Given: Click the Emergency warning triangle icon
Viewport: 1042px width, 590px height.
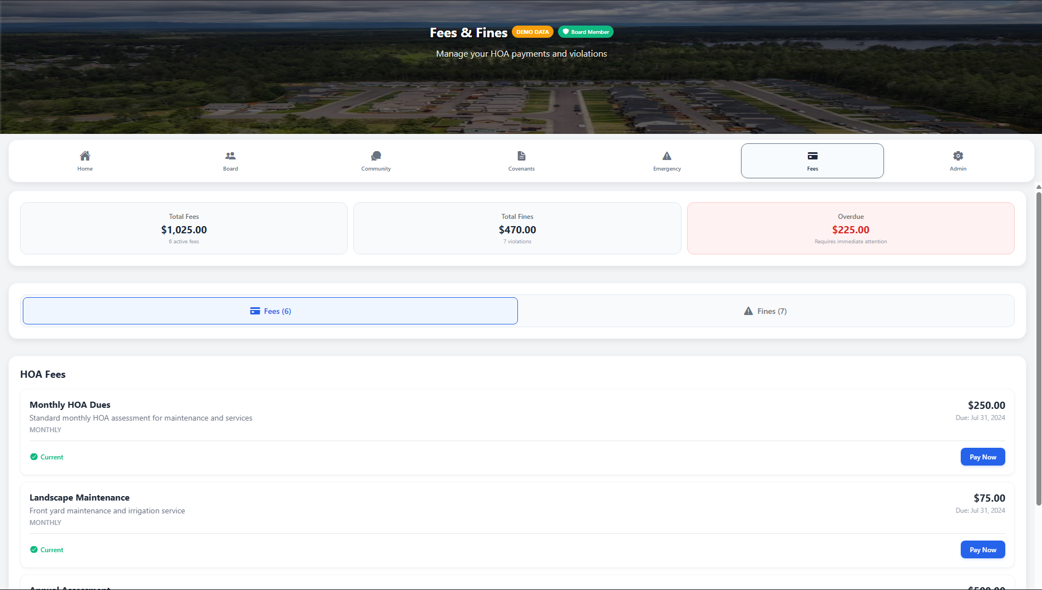Looking at the screenshot, I should click(x=667, y=156).
